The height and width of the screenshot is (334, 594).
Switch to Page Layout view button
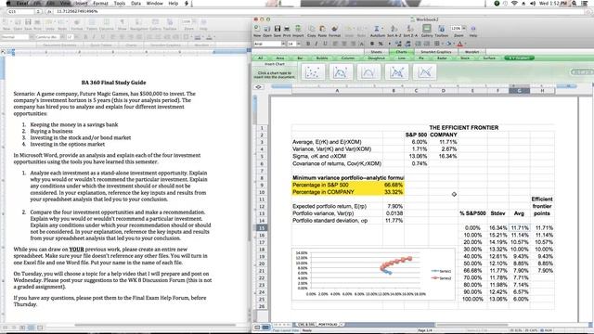click(x=265, y=327)
